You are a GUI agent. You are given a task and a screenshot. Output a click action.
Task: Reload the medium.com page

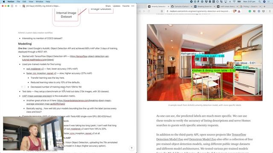[149, 11]
